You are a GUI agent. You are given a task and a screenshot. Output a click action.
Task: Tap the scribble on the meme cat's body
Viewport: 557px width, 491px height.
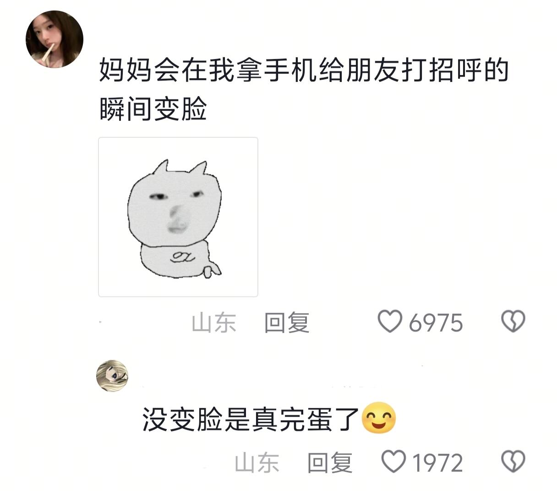182,257
